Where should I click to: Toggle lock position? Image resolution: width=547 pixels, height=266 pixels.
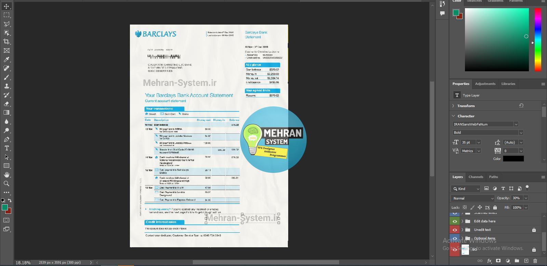480,207
